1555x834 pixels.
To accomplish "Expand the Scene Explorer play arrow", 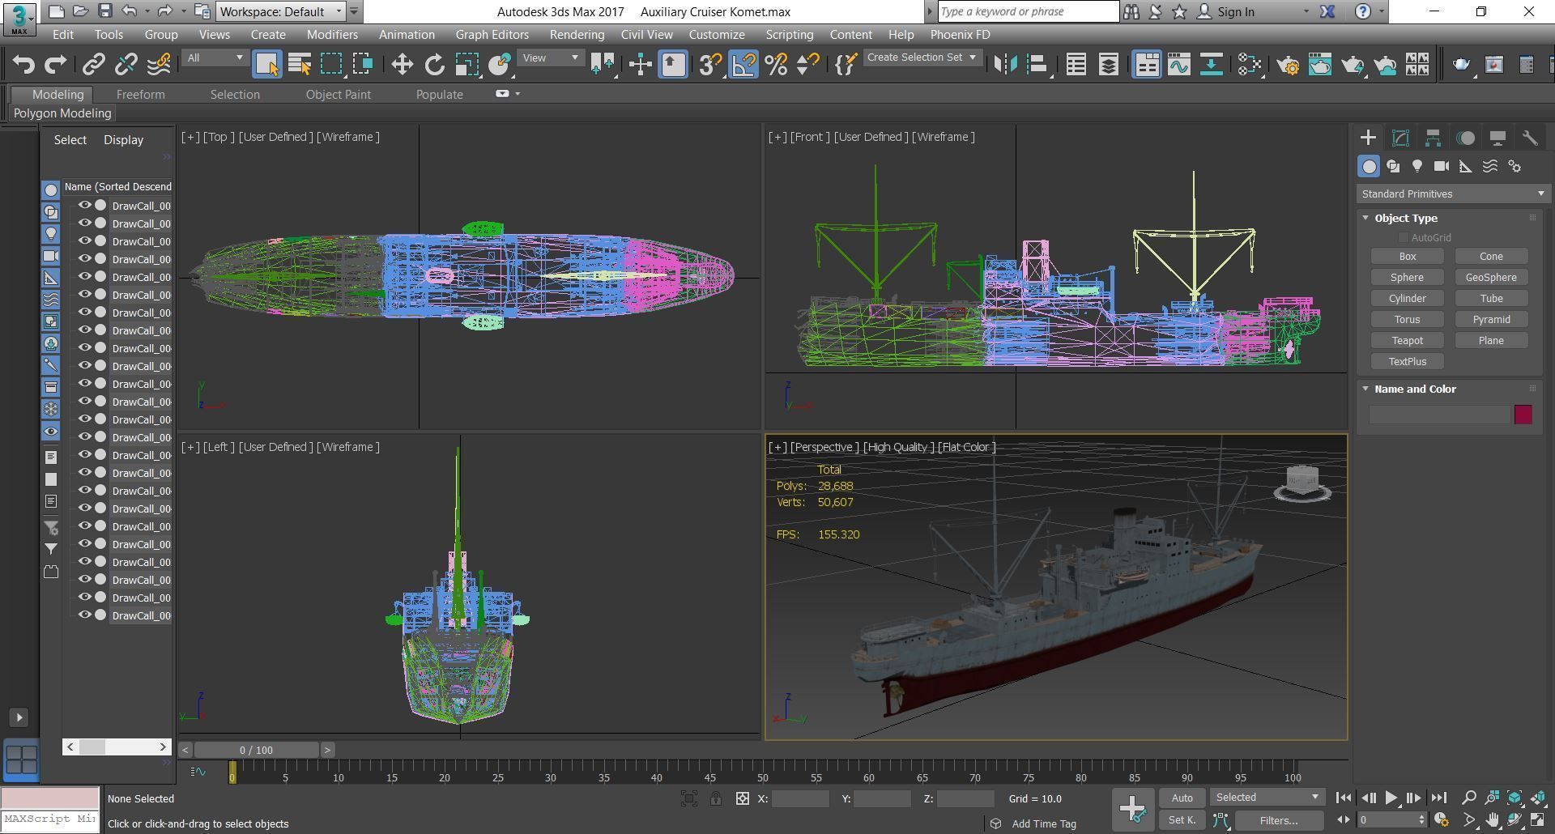I will pos(20,717).
